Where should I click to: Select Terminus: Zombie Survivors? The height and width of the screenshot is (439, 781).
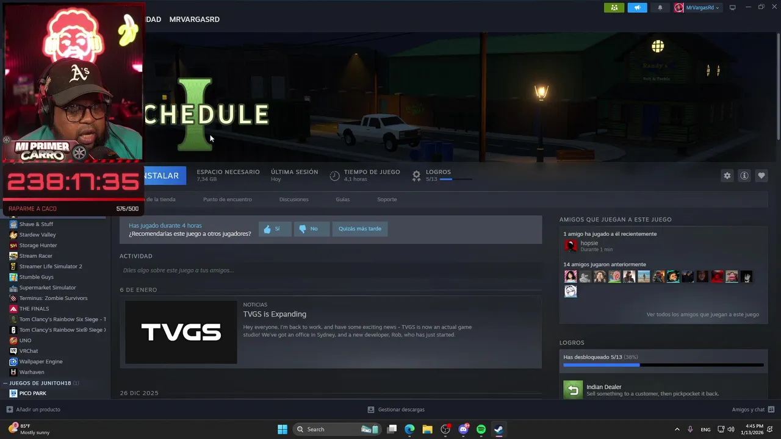pyautogui.click(x=53, y=298)
